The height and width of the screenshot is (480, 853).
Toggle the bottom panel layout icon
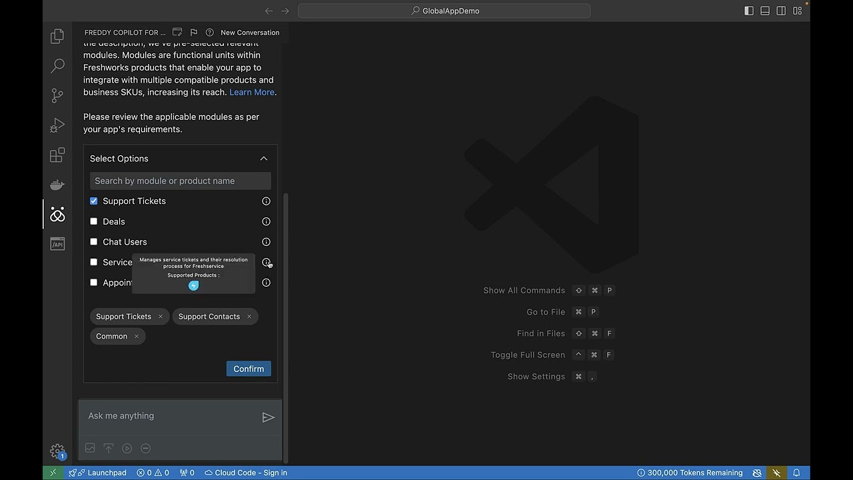[765, 11]
